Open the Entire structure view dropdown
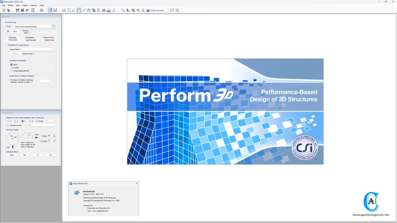Viewport: 397px width, 223px height. 167,10
